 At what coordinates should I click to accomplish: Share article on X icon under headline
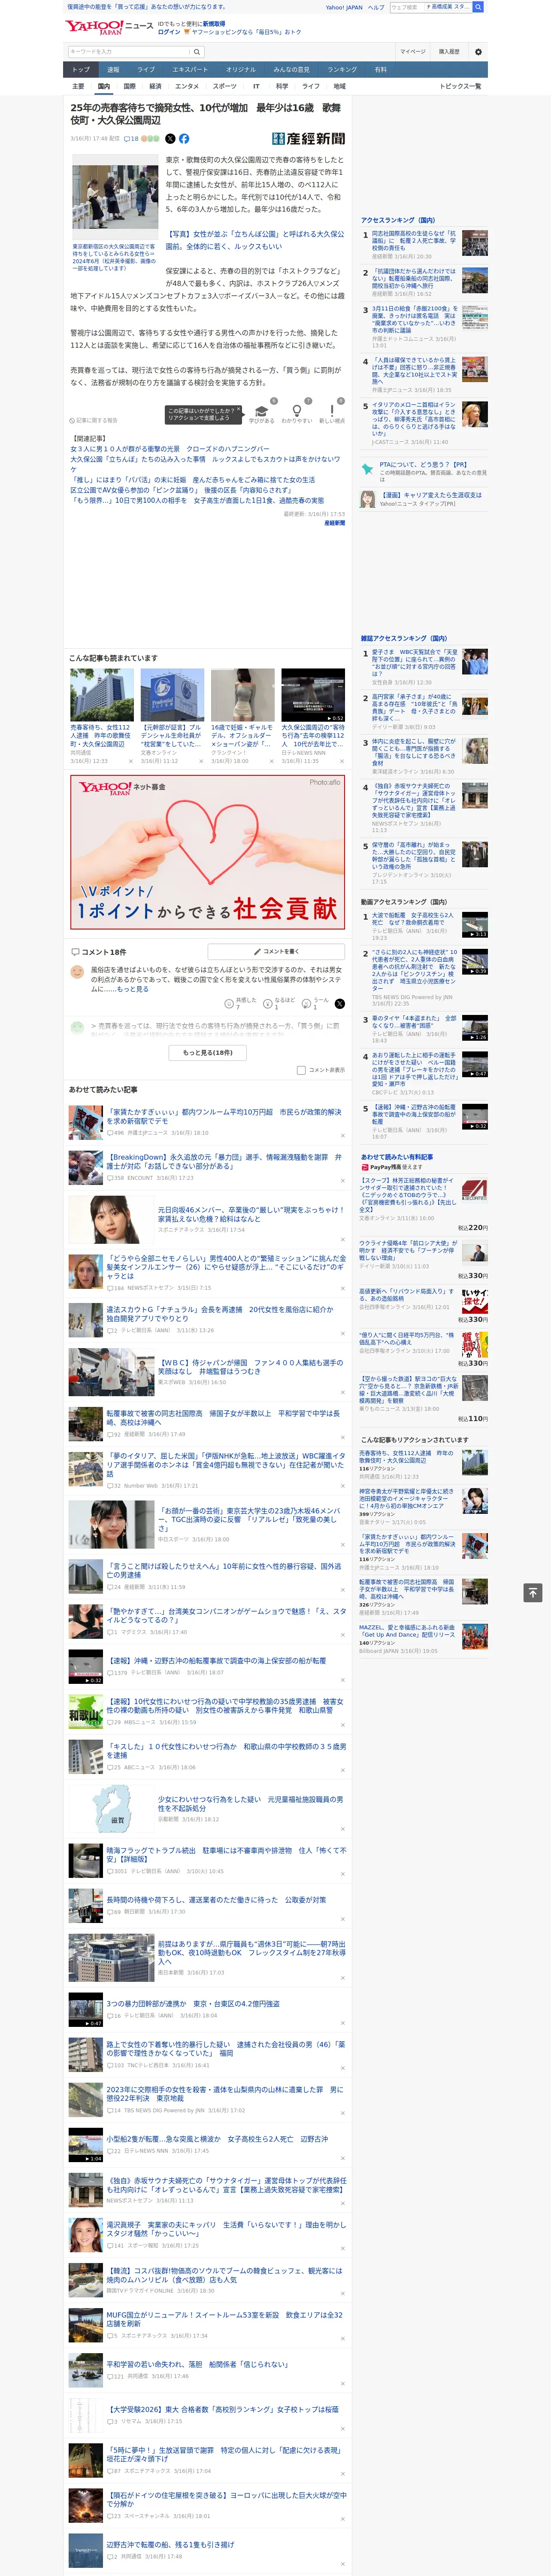(x=170, y=139)
